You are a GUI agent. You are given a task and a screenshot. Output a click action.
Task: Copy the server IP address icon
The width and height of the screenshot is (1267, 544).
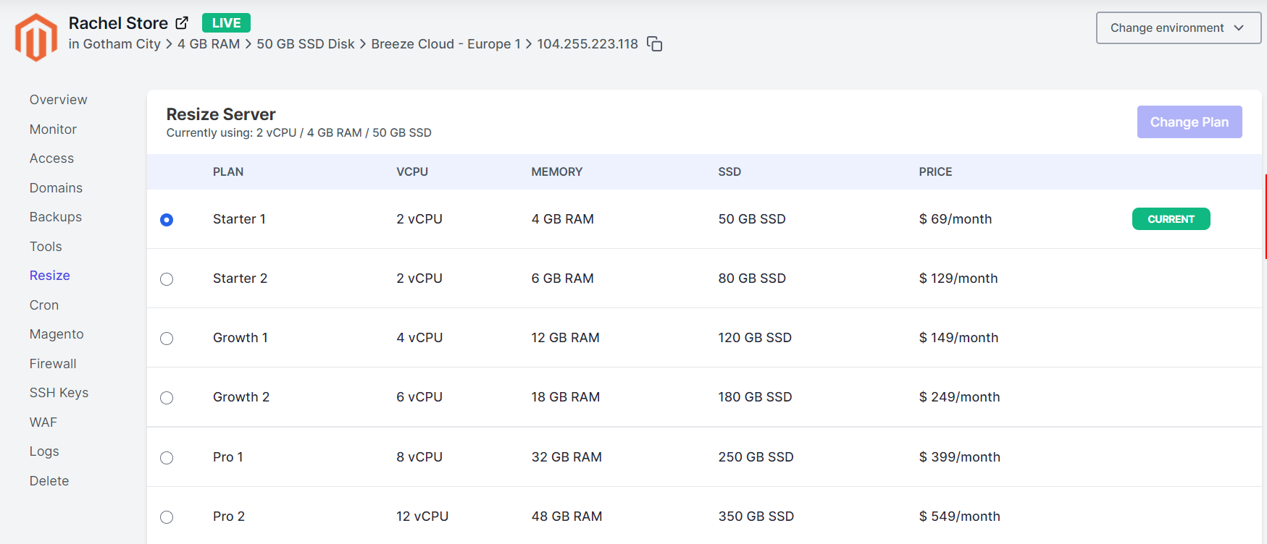pyautogui.click(x=655, y=44)
